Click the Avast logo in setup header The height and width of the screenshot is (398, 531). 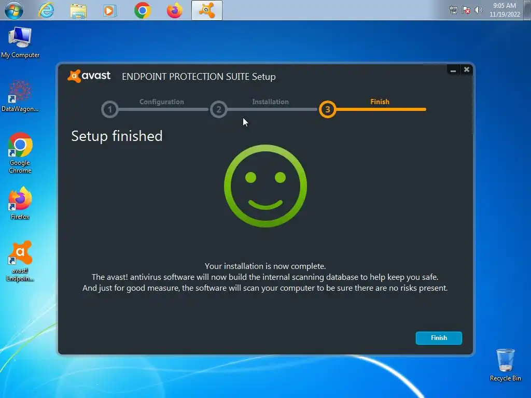point(89,76)
